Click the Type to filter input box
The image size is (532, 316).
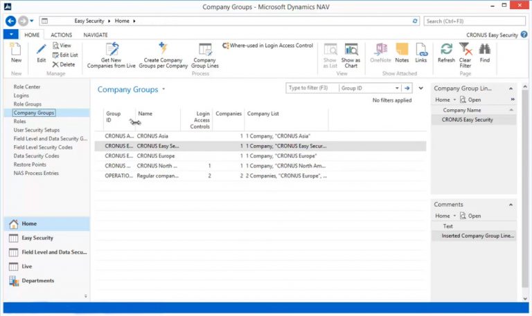312,89
